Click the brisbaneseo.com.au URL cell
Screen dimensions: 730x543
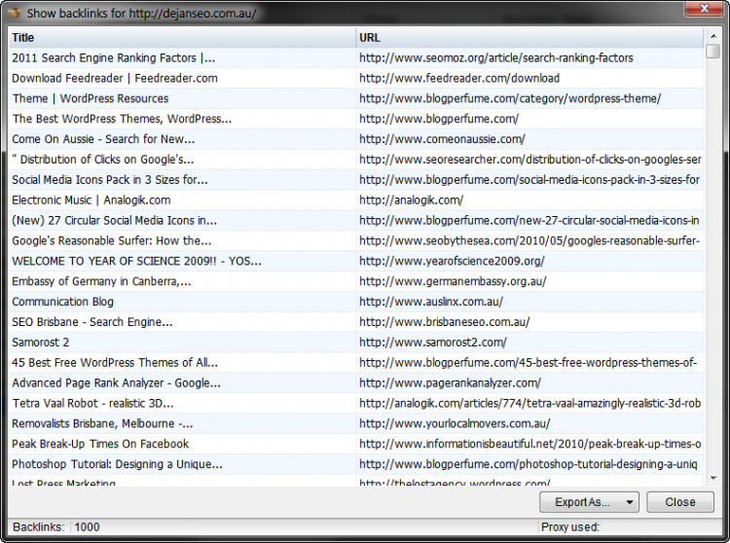pyautogui.click(x=444, y=322)
